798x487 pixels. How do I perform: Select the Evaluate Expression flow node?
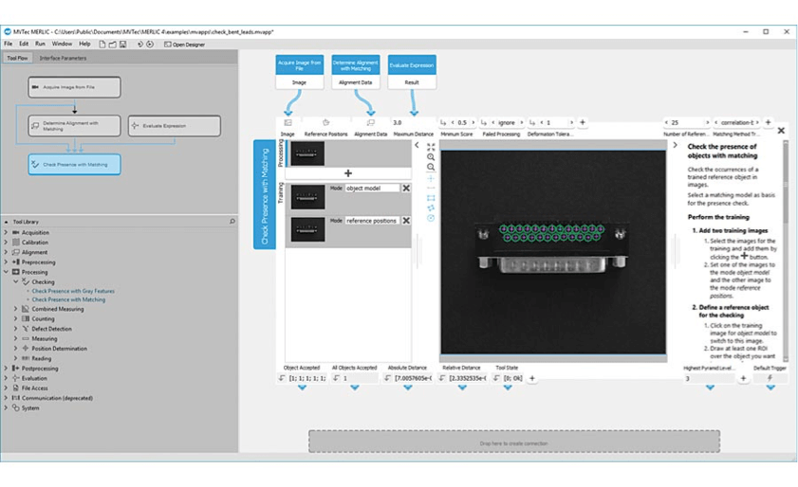[175, 126]
